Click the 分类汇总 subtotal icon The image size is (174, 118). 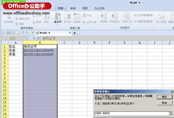click(127, 18)
